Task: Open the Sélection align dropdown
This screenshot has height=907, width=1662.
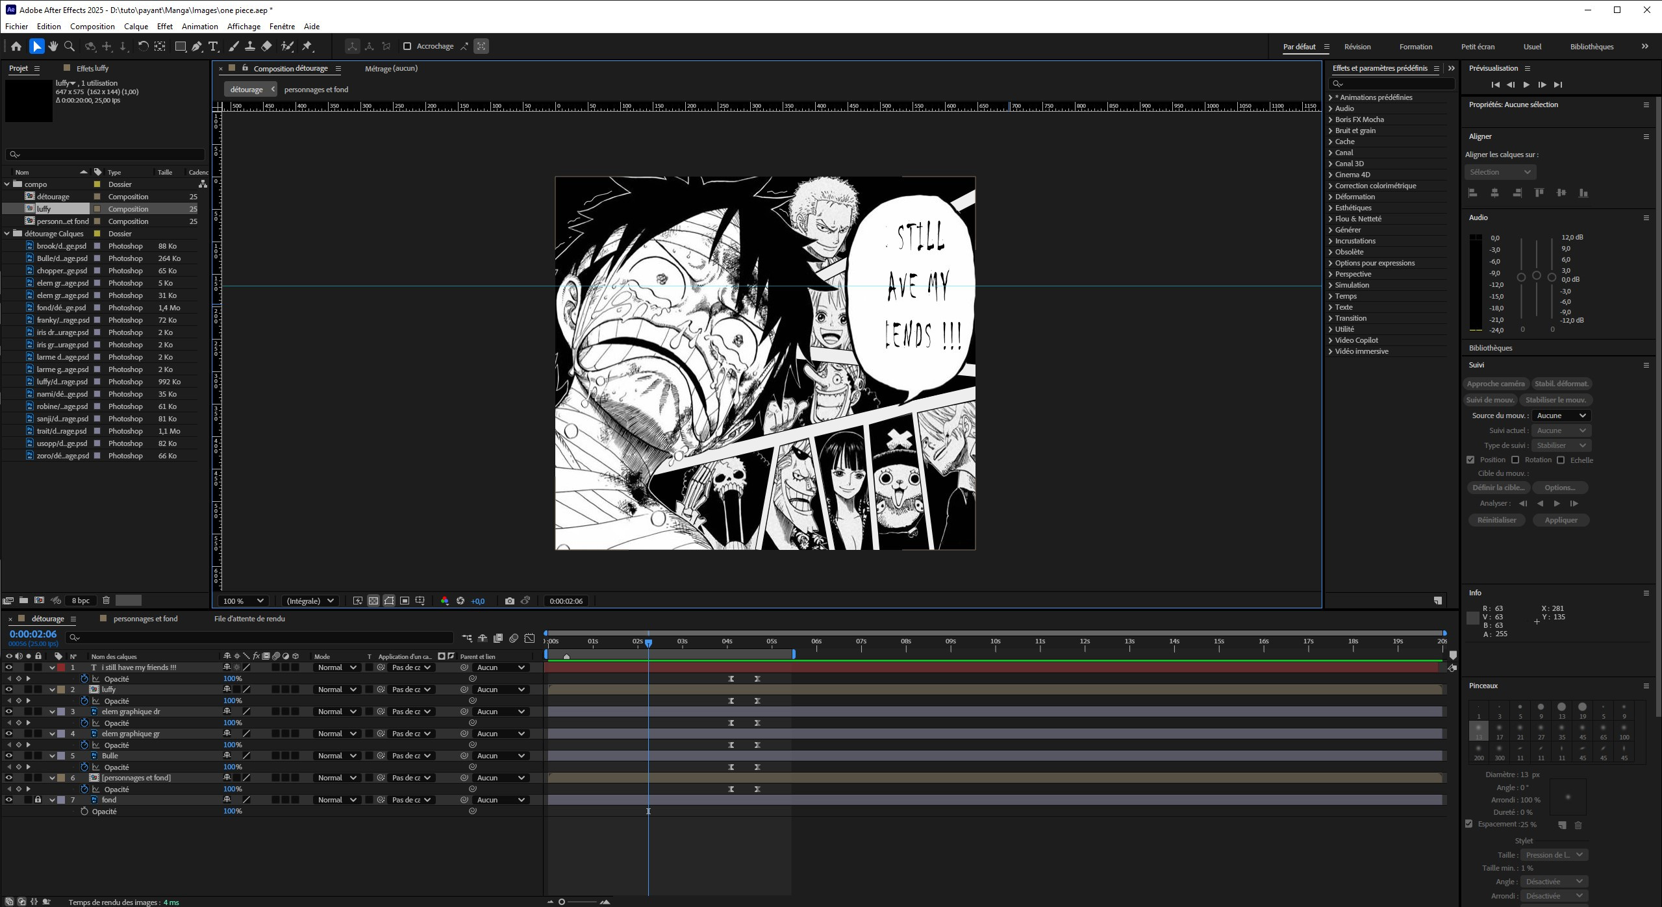Action: [x=1500, y=172]
